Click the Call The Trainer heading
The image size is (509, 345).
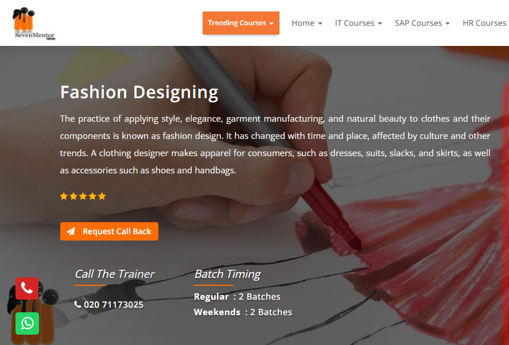tap(114, 274)
